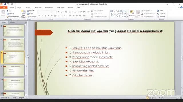Open the File tab
This screenshot has width=183, height=102.
(x=4, y=7)
